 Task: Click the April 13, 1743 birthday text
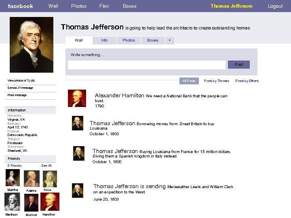pos(18,127)
